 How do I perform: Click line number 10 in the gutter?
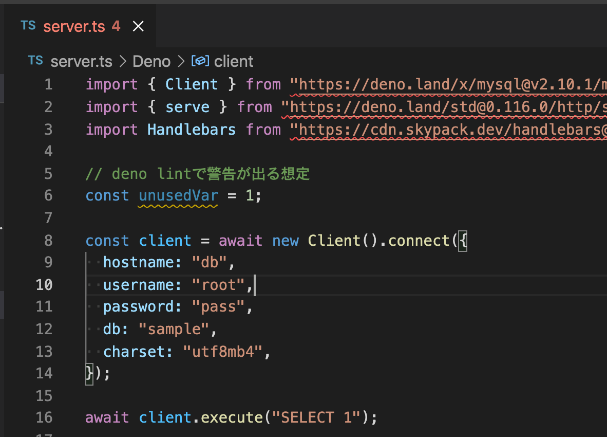(44, 285)
